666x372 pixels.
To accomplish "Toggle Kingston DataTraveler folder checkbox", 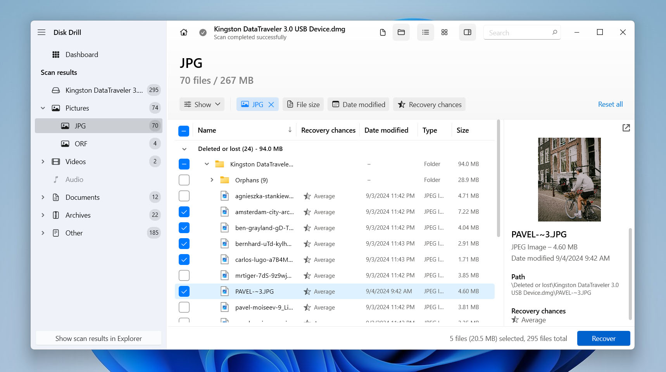I will click(184, 164).
